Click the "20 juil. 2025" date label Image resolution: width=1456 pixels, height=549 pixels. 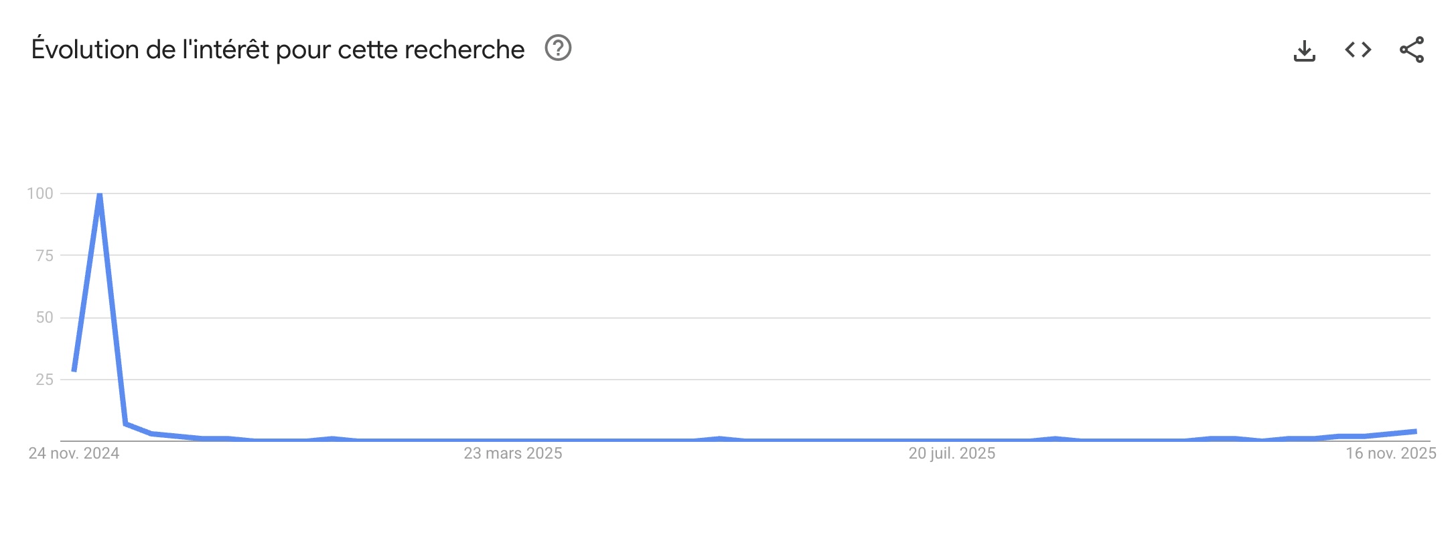952,453
